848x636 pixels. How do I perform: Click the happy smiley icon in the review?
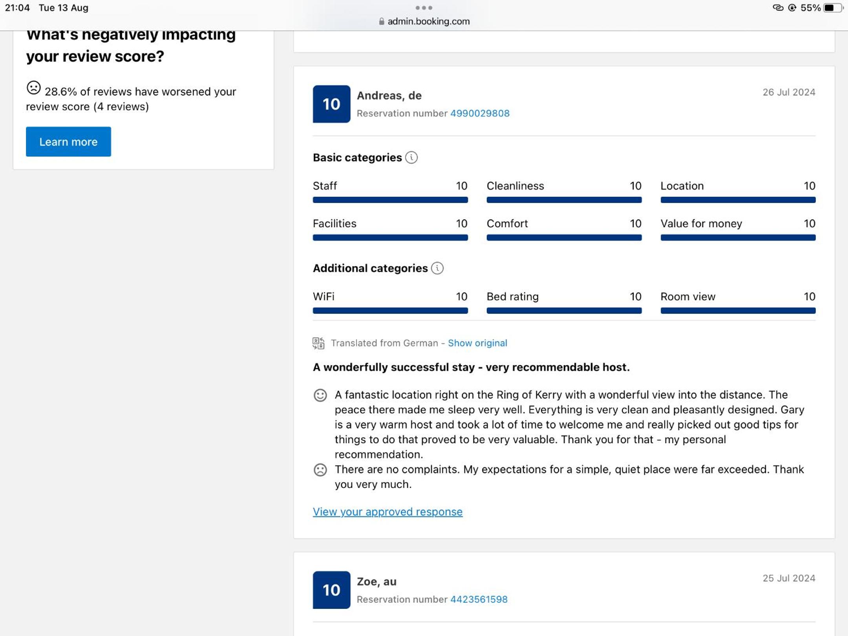click(320, 395)
